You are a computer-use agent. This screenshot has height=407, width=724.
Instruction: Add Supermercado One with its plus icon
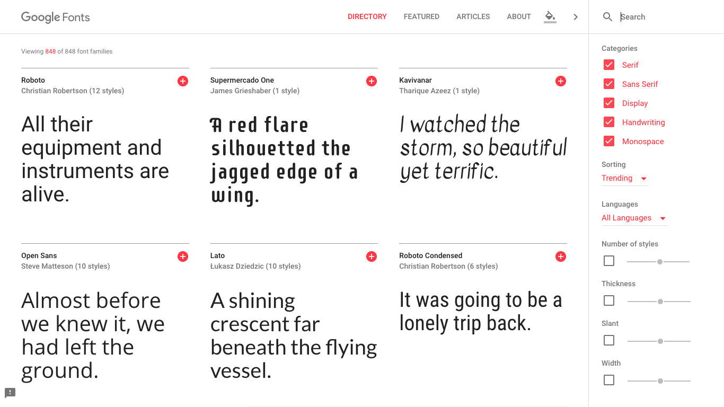(x=372, y=81)
